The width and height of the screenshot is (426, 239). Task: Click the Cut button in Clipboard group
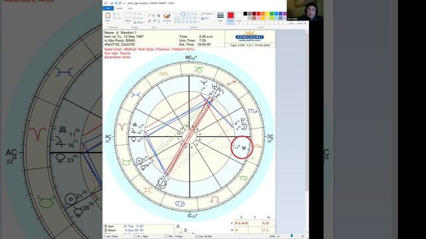click(117, 14)
